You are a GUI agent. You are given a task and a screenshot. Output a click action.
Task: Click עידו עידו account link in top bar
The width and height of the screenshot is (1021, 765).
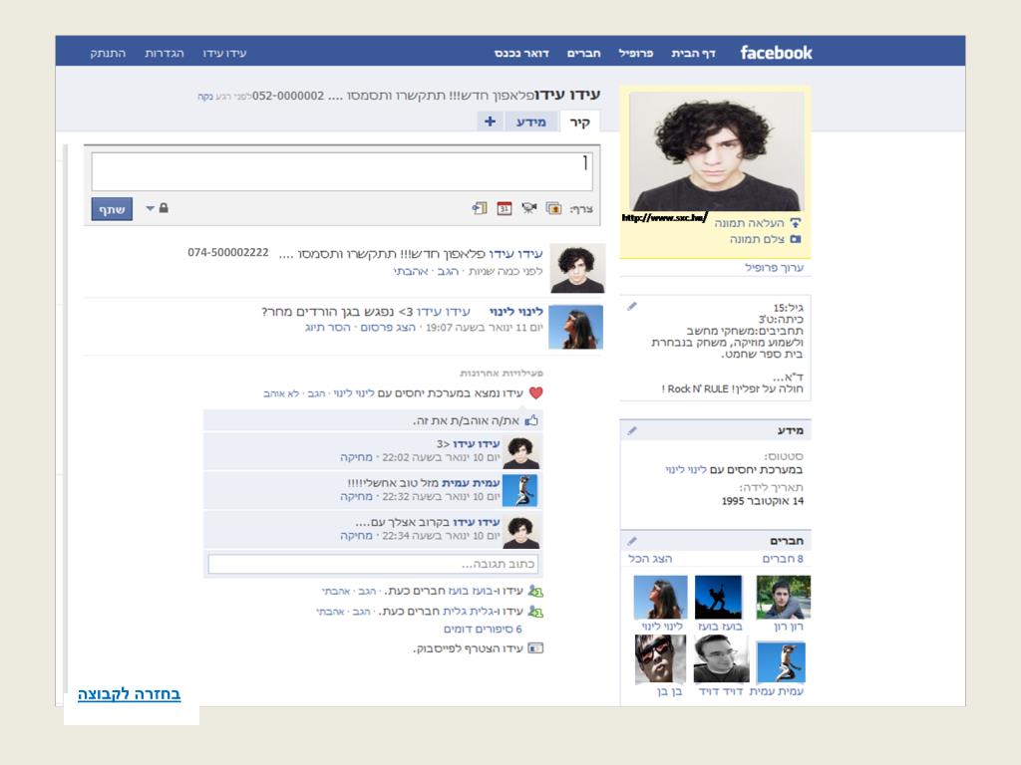224,54
